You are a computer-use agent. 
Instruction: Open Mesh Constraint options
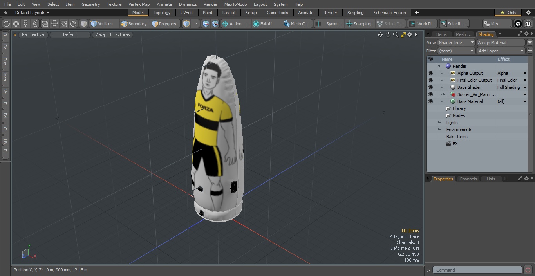click(x=298, y=24)
